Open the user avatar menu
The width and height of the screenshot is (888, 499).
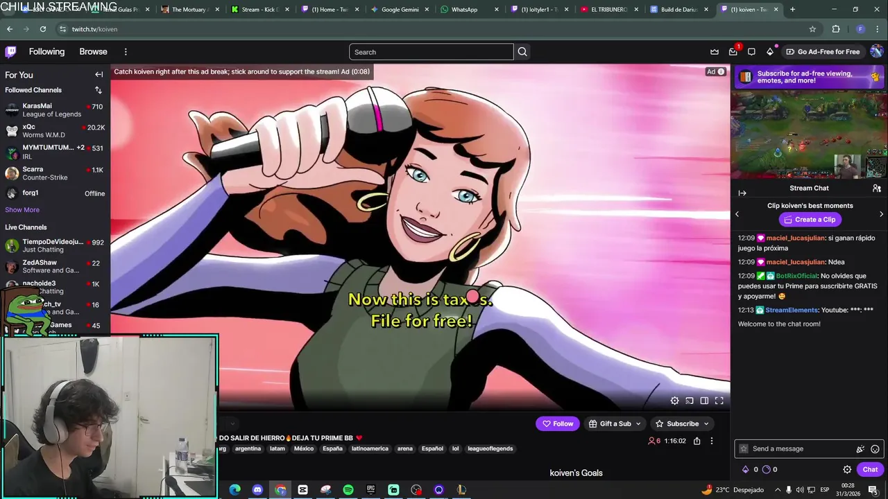pos(876,52)
